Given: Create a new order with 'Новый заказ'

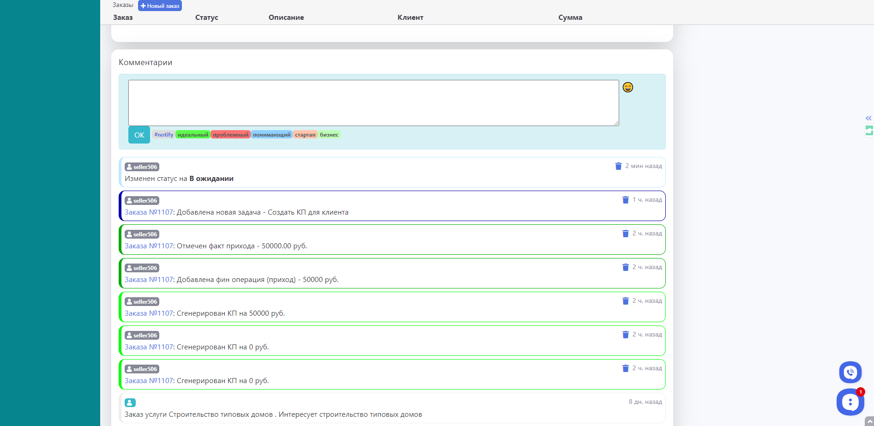Looking at the screenshot, I should [160, 6].
